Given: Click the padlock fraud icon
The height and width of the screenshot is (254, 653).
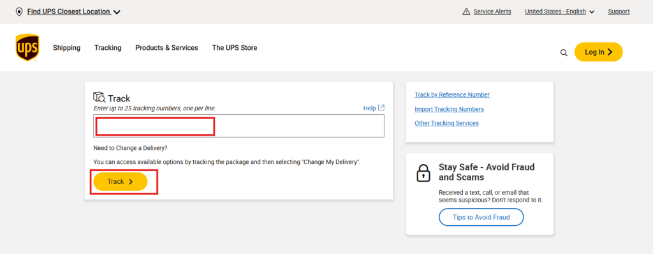Looking at the screenshot, I should (x=423, y=173).
